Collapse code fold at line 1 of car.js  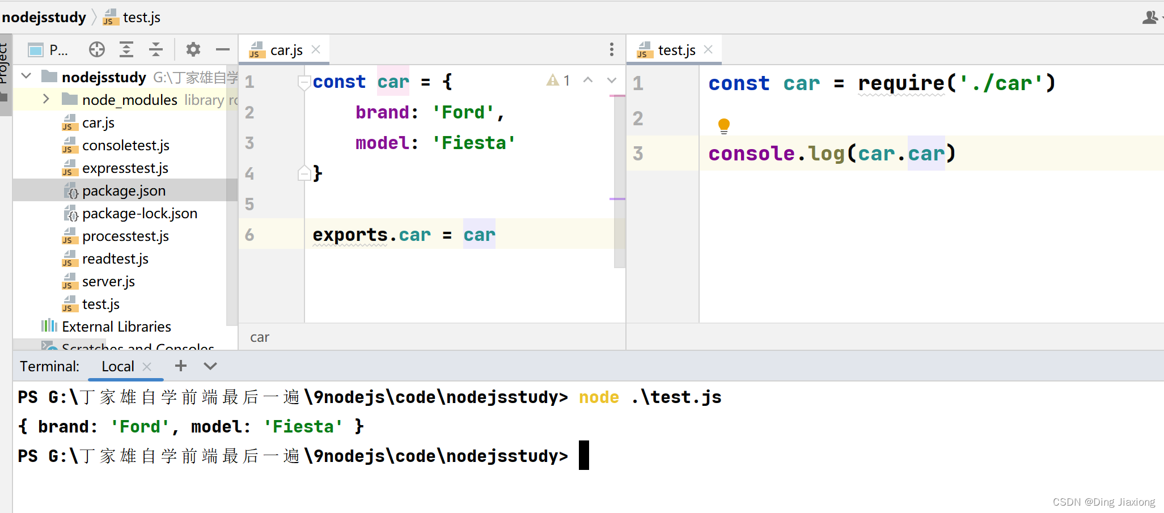[304, 82]
